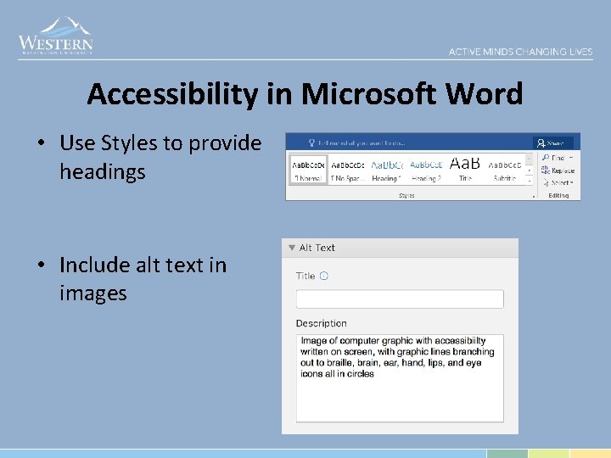611x458 pixels.
Task: Apply the Heading 1 style
Action: [x=387, y=169]
